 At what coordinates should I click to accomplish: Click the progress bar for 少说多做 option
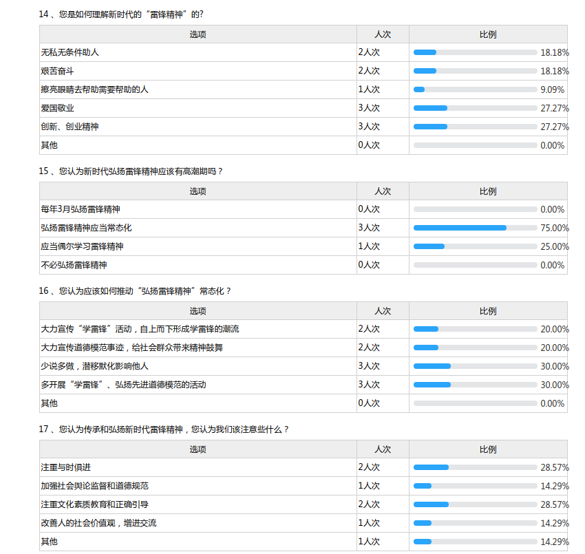pos(475,366)
